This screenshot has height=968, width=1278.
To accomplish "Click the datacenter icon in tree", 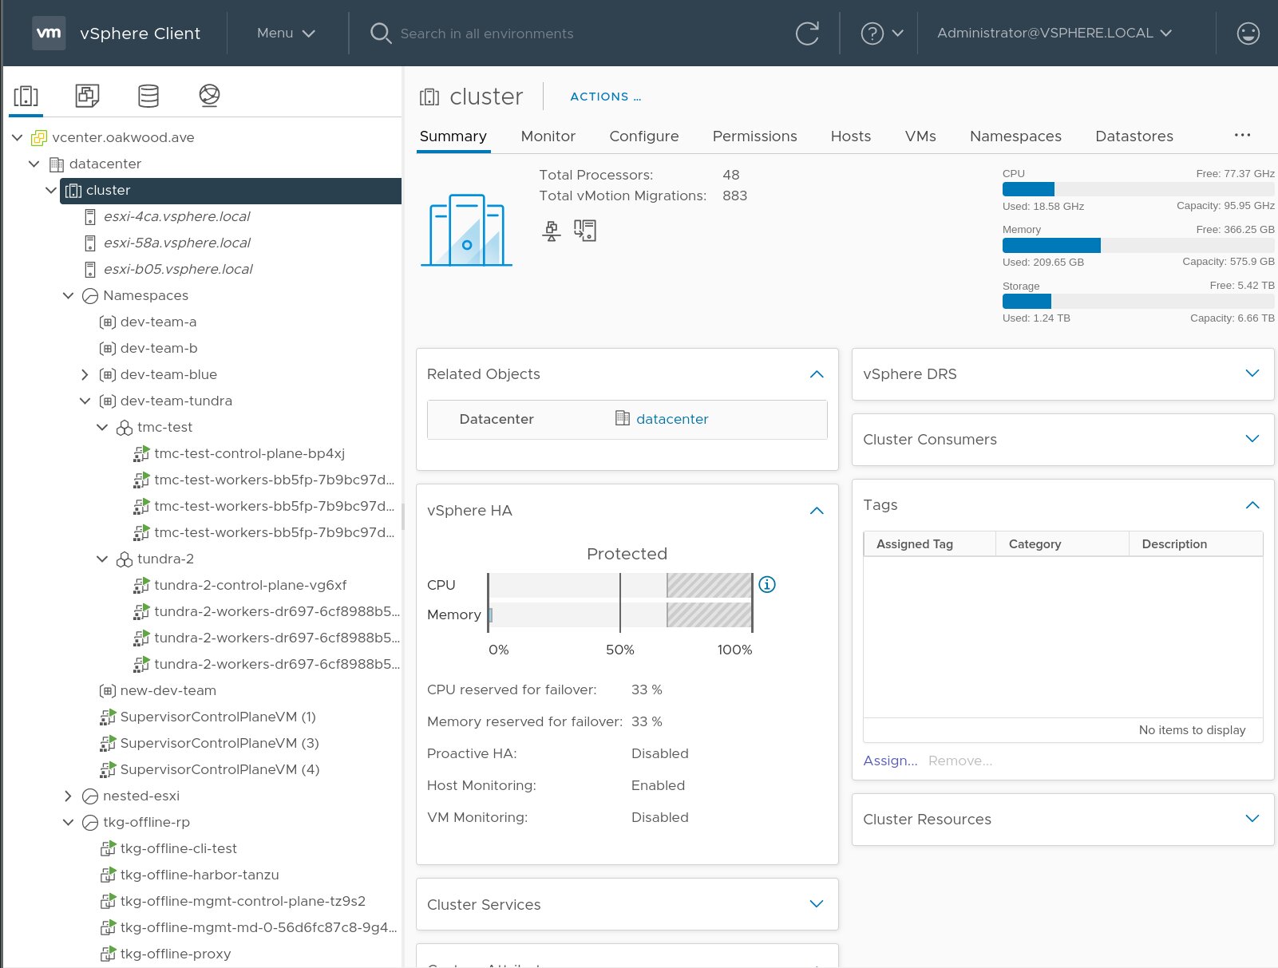I will 57,164.
